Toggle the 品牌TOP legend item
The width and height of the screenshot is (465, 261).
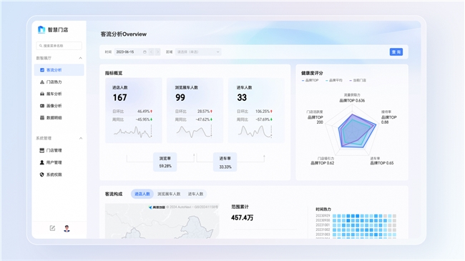click(310, 80)
